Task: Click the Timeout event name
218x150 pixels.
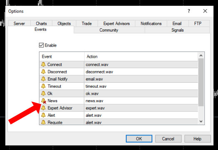Action: click(x=54, y=86)
